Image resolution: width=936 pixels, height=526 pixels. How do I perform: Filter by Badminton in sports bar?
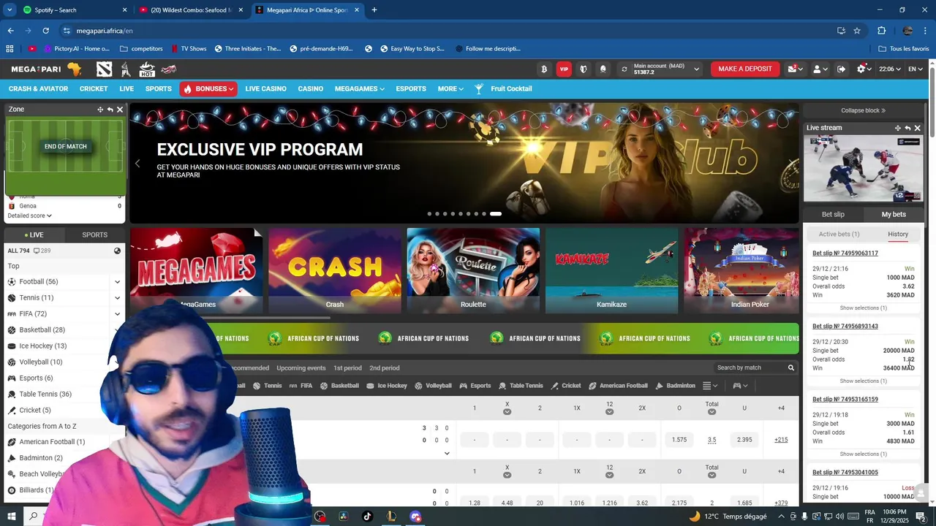(676, 386)
